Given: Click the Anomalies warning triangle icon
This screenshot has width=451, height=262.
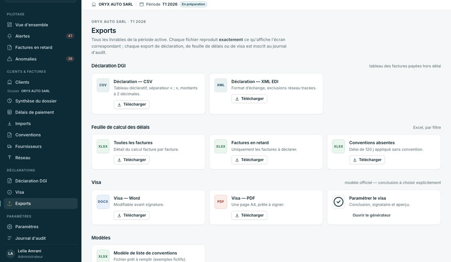Looking at the screenshot, I should coord(9,59).
